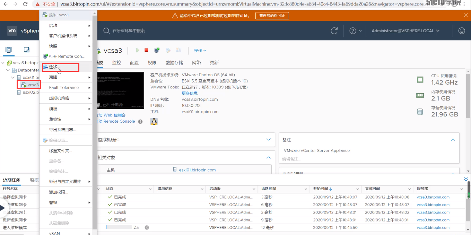Collapse the recent tasks panel chevrons
Image resolution: width=471 pixels, height=235 pixels.
pyautogui.click(x=466, y=179)
